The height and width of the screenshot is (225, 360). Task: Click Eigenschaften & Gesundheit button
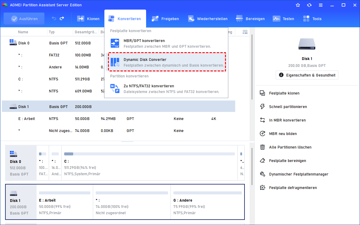click(x=307, y=75)
